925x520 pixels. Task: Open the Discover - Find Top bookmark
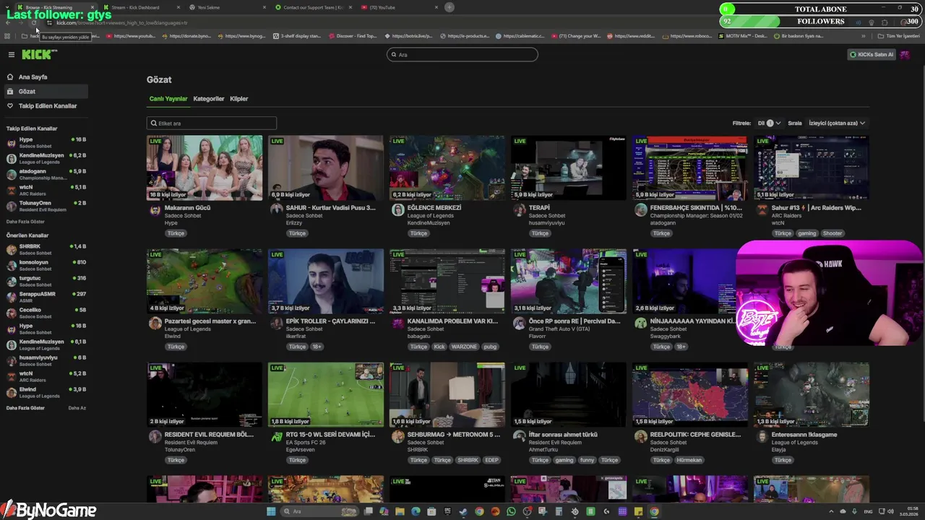click(x=352, y=35)
